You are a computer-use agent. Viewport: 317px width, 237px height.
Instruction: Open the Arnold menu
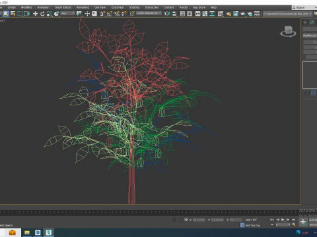(184, 7)
